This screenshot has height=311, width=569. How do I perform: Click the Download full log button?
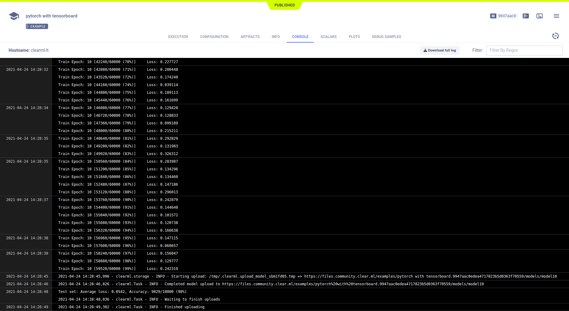[x=440, y=50]
